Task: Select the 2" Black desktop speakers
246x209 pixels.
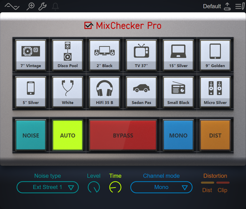Action: tap(105, 55)
